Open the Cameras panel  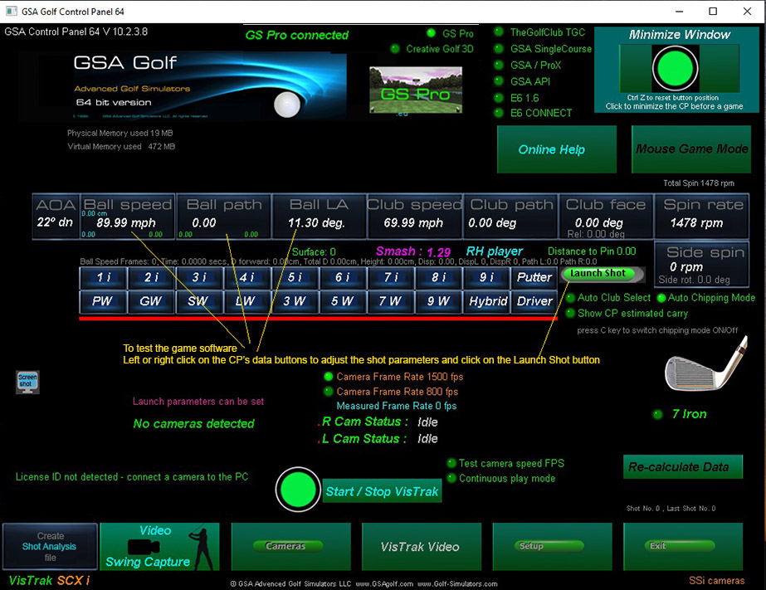click(285, 546)
